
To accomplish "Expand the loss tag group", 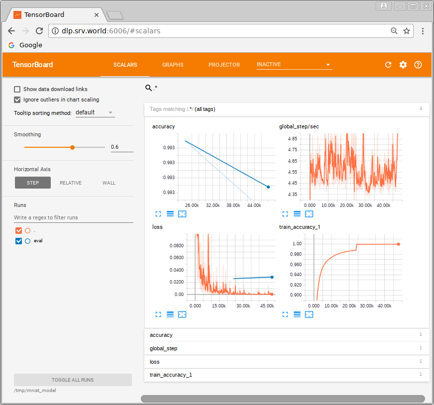I will 287,362.
